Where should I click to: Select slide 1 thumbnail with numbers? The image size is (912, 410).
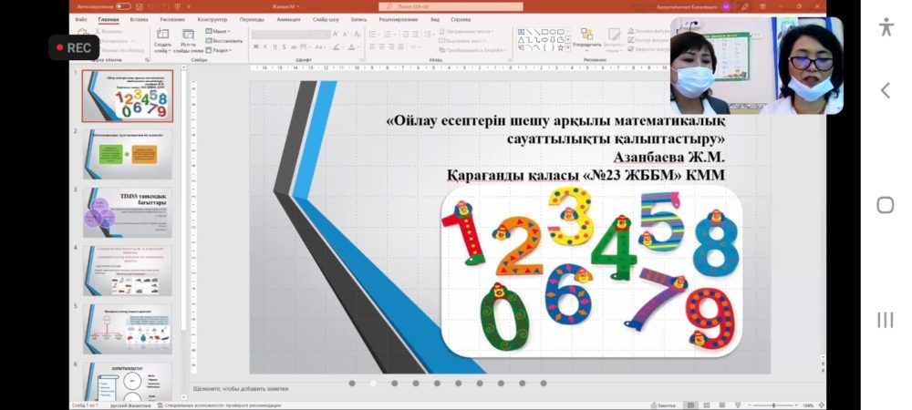click(127, 96)
